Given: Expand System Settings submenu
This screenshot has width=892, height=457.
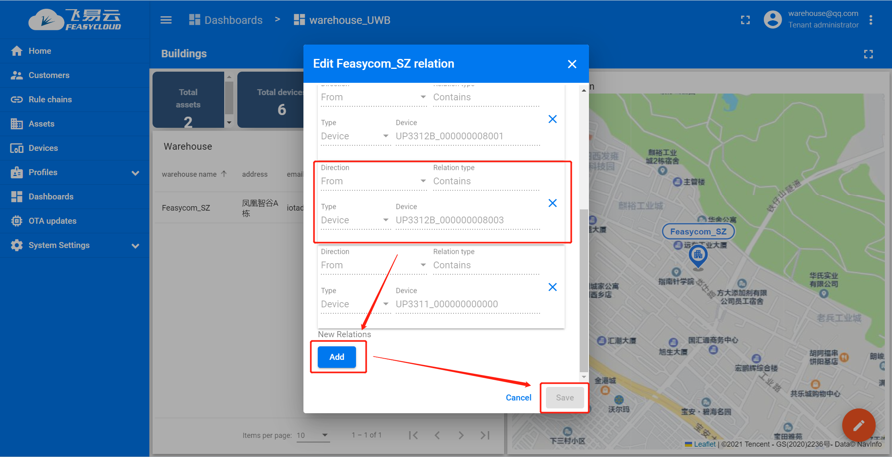Looking at the screenshot, I should [x=135, y=246].
